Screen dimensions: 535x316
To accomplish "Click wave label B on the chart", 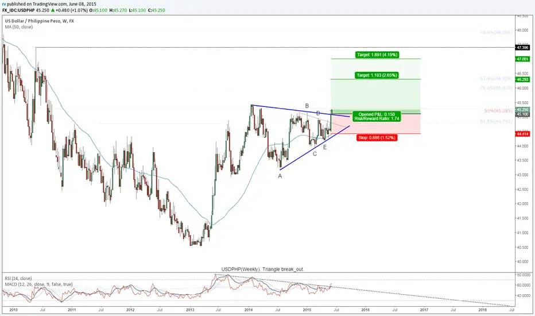I will 307,106.
